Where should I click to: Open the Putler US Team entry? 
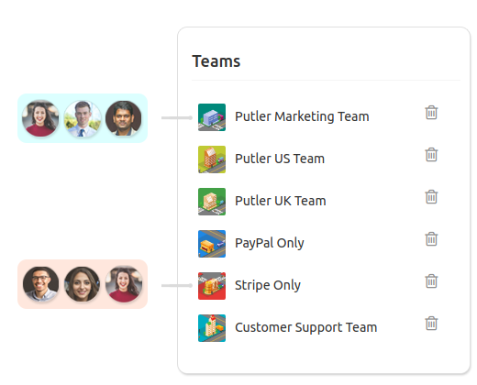(x=280, y=159)
